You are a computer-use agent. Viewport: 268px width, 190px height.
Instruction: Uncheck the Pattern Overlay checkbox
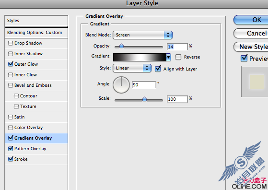click(x=11, y=149)
